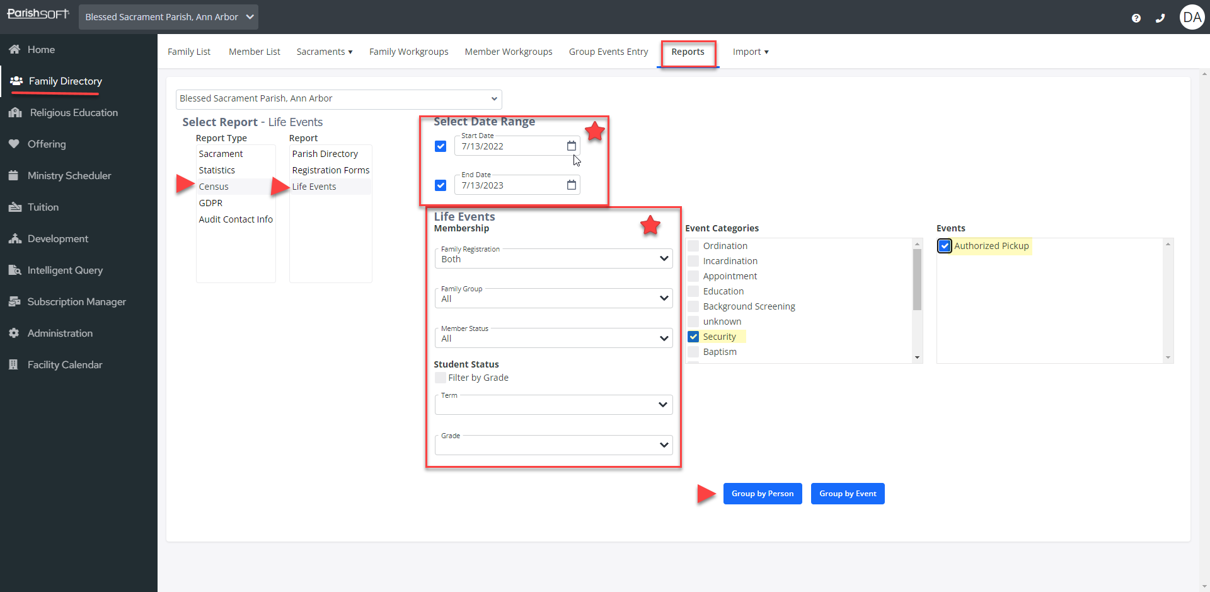Check the Appointment event category
Image resolution: width=1210 pixels, height=592 pixels.
click(x=693, y=276)
